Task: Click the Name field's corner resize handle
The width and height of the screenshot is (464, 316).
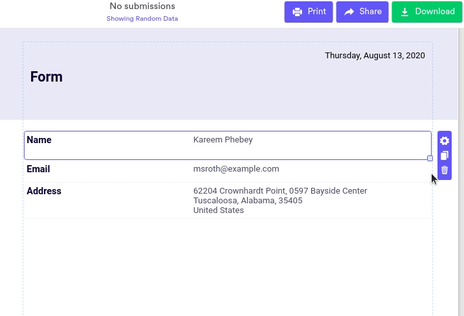Action: (430, 158)
